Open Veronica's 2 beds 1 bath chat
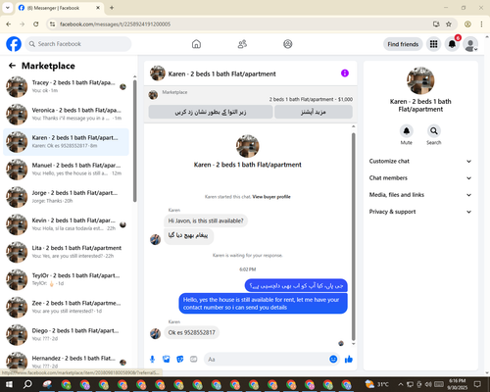The width and height of the screenshot is (490, 392). tap(67, 115)
